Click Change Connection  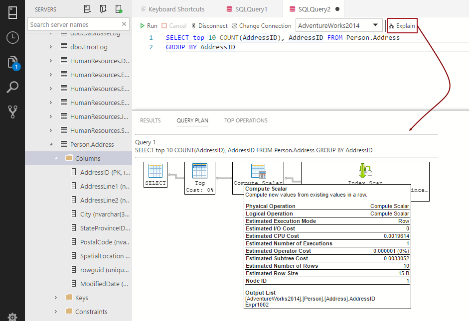pos(262,26)
